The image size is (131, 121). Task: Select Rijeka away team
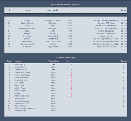(53, 44)
